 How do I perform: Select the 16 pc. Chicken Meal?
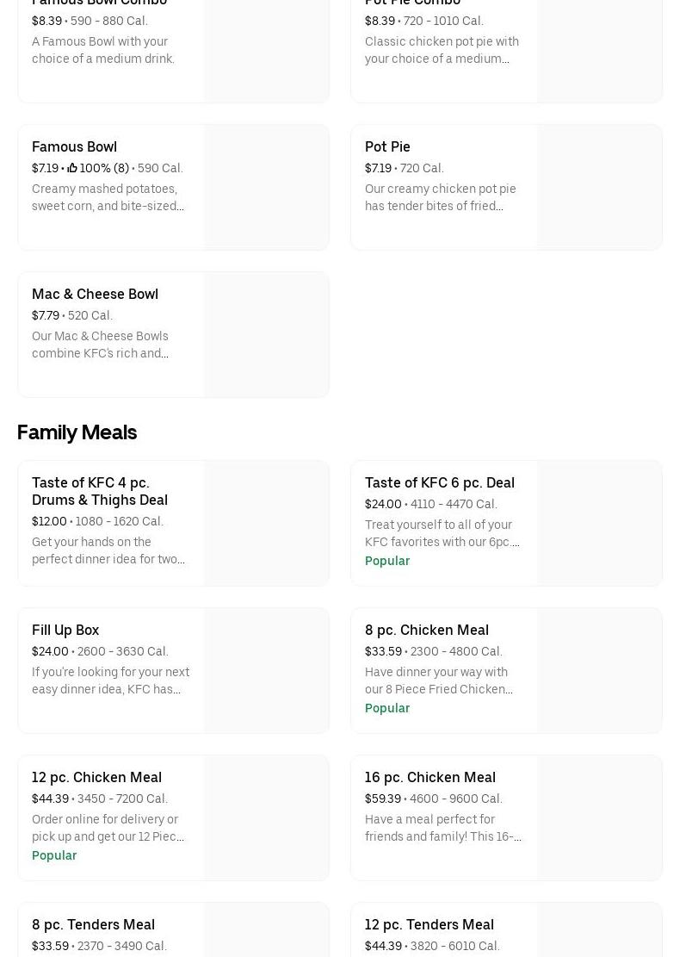click(x=429, y=778)
